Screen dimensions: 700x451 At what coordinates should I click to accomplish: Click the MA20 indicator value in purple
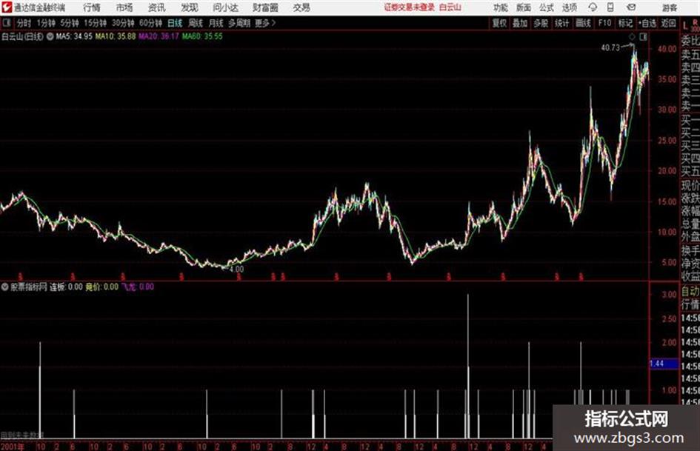[x=159, y=36]
